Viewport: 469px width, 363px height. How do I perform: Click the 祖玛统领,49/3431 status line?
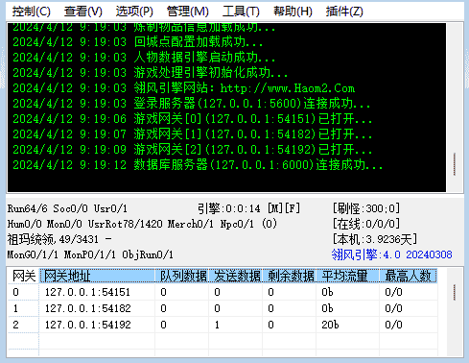click(59, 239)
